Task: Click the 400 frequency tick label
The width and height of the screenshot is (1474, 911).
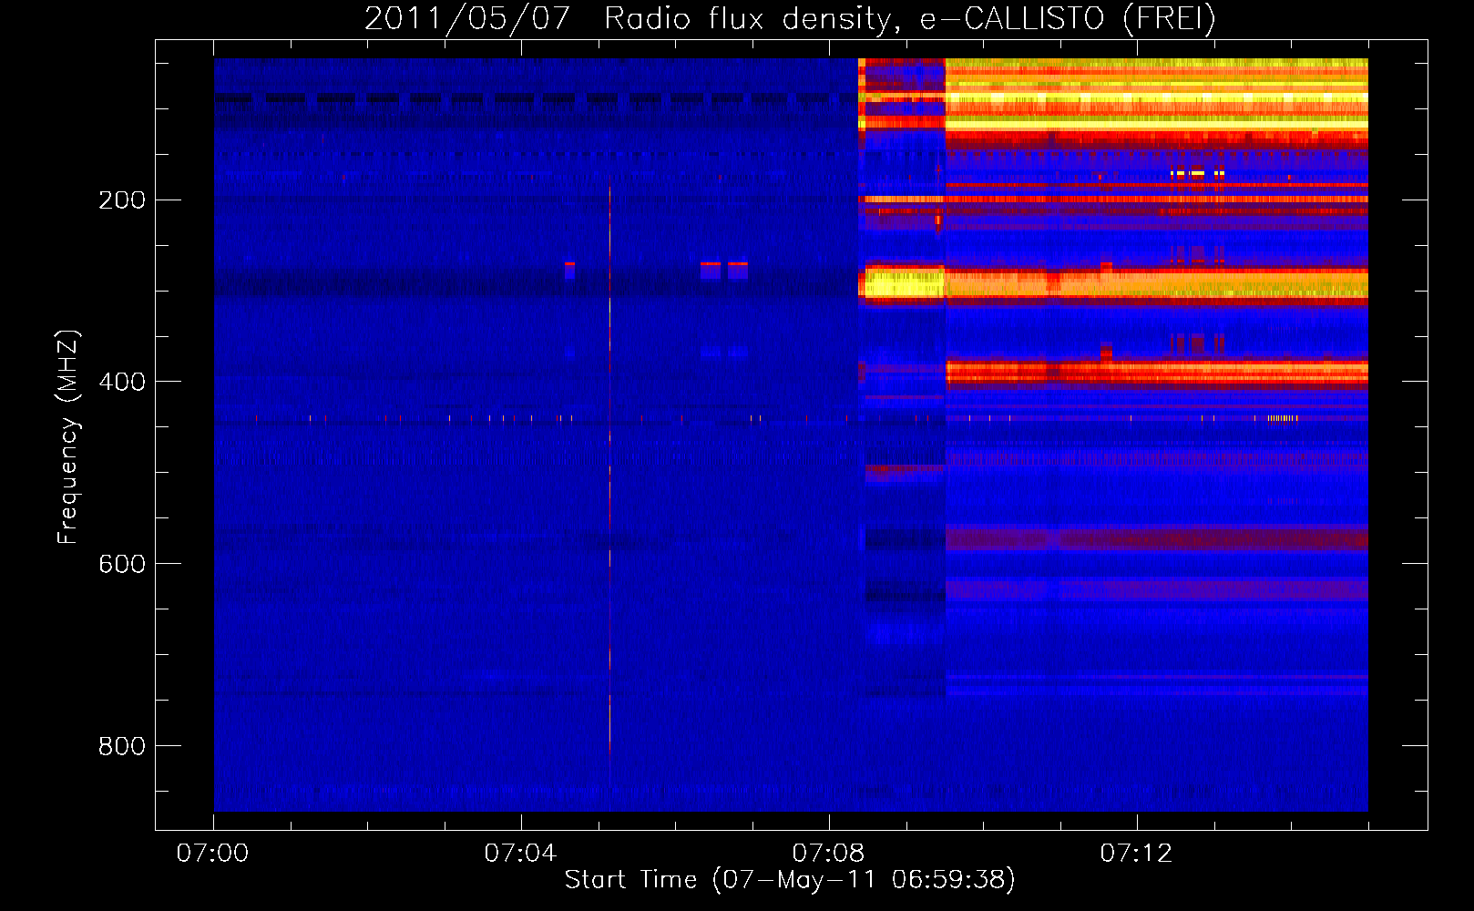Action: 122,382
